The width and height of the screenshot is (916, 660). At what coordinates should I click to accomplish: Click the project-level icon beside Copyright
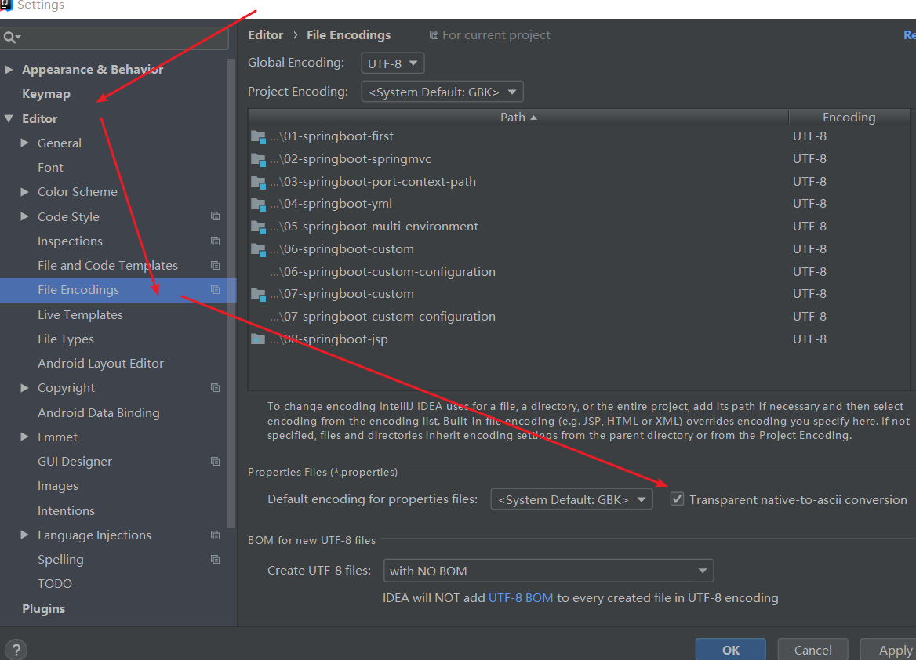tap(215, 388)
